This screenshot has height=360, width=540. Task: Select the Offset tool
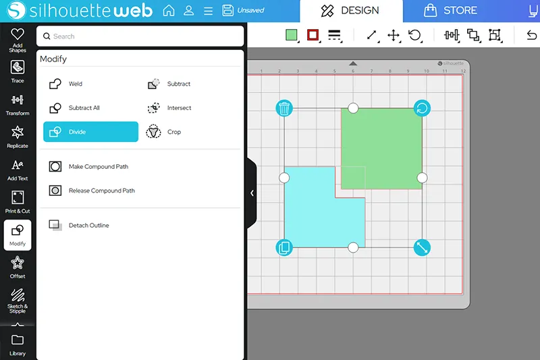[18, 267]
